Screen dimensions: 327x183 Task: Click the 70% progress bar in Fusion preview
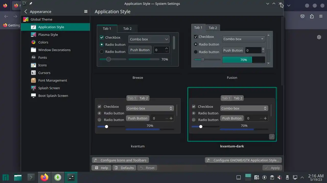(243, 60)
